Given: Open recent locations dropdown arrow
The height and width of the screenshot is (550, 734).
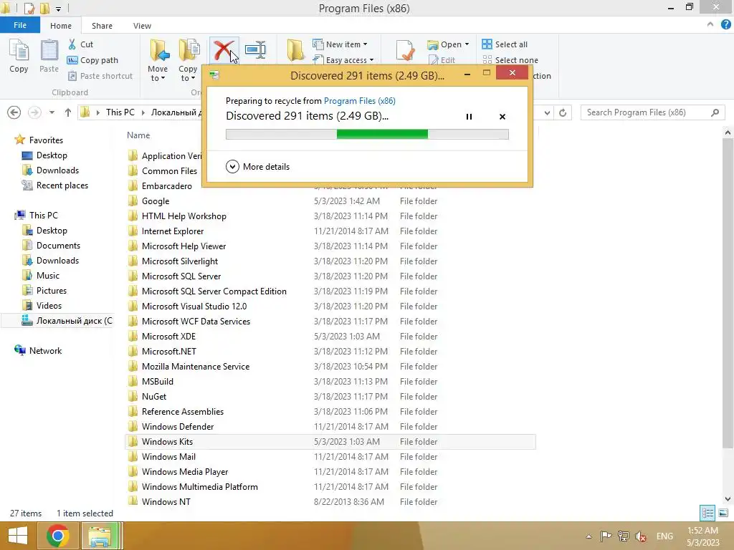Looking at the screenshot, I should (x=52, y=112).
